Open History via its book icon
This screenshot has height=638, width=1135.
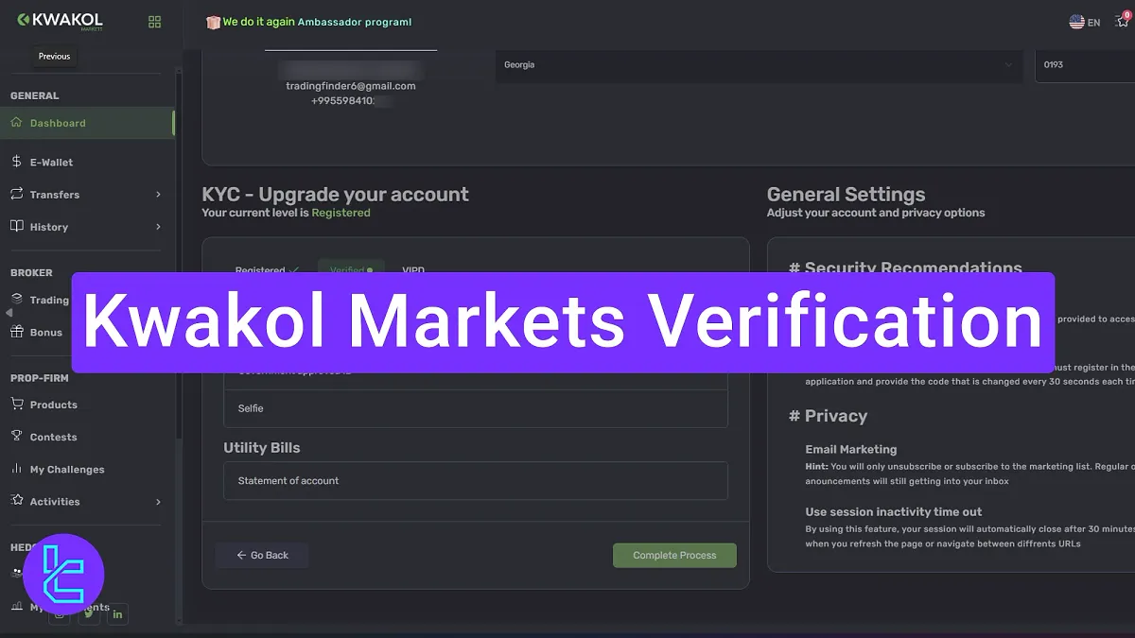point(16,227)
